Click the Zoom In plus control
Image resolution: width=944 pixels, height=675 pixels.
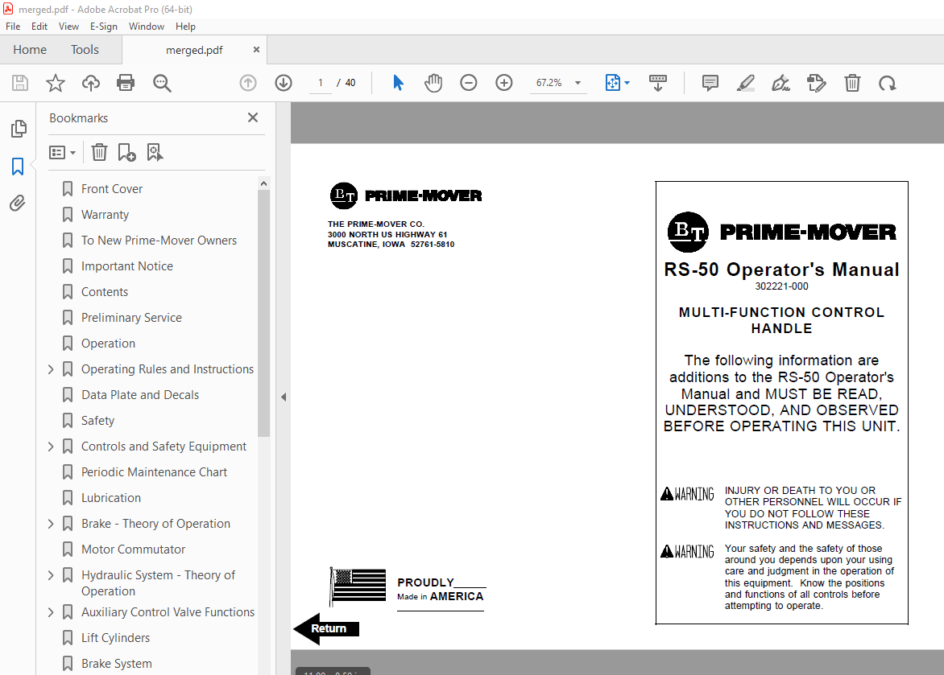(x=503, y=83)
